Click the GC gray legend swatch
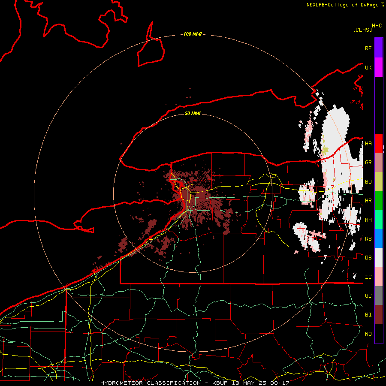This screenshot has height=386, width=386. click(379, 296)
